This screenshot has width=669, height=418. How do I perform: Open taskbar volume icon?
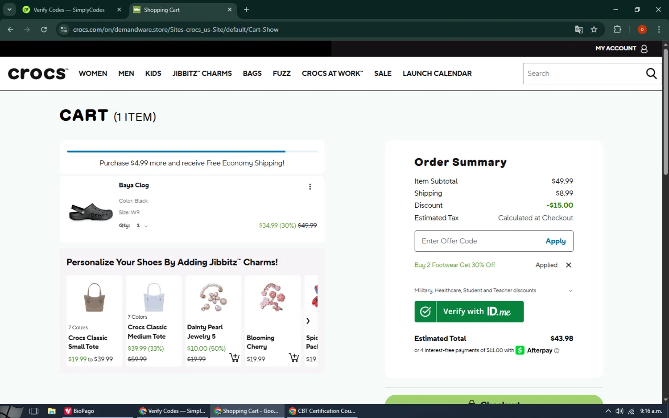[619, 411]
